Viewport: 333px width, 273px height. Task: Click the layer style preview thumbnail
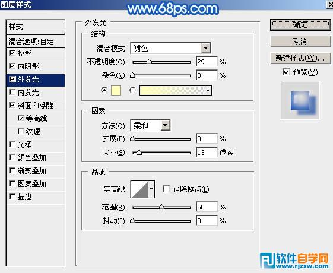pyautogui.click(x=300, y=100)
